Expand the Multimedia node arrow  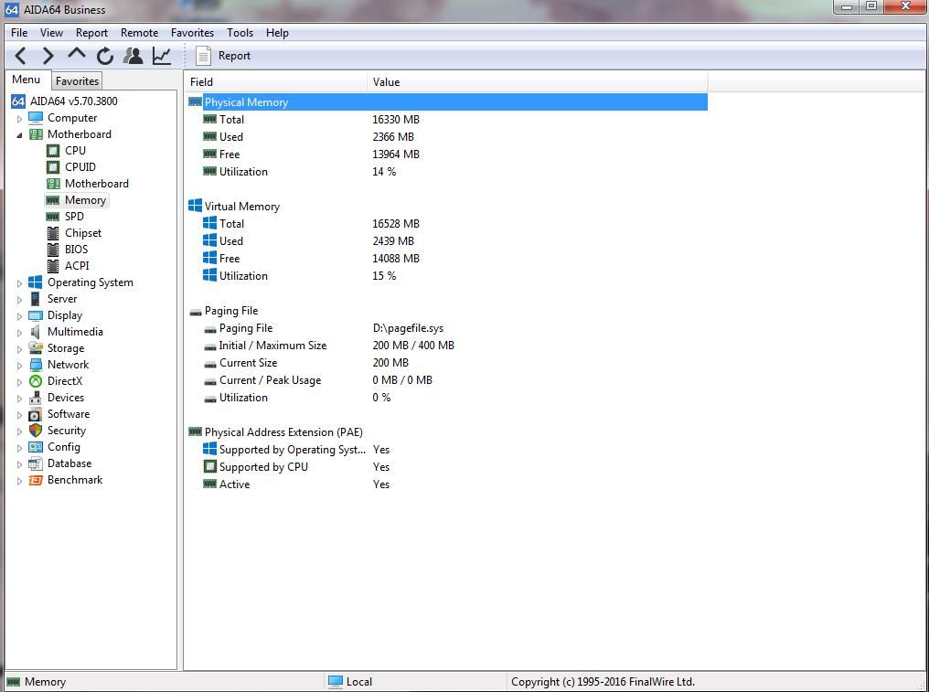point(19,333)
